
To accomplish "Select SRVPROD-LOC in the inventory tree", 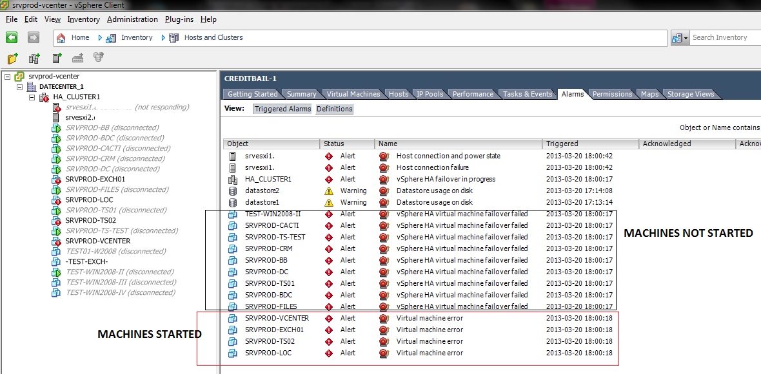I will (x=89, y=200).
